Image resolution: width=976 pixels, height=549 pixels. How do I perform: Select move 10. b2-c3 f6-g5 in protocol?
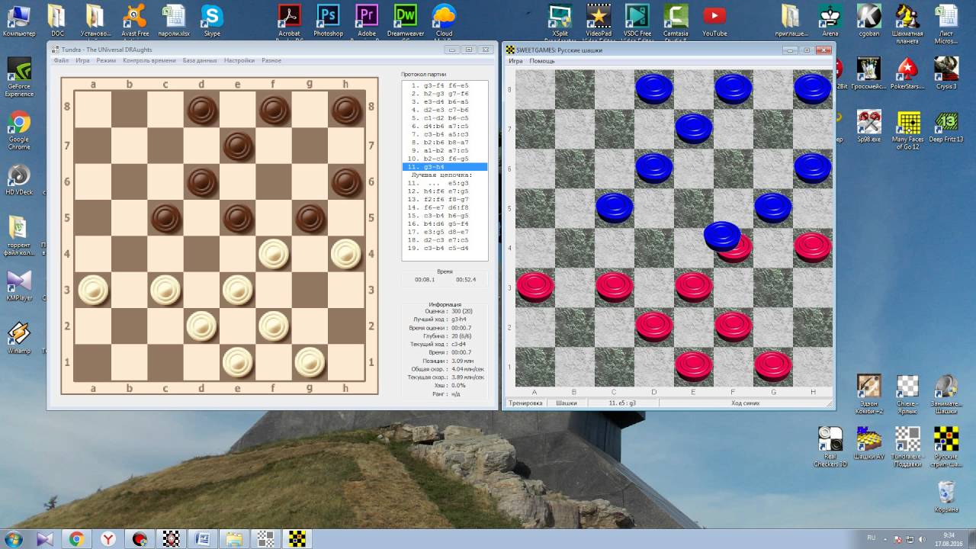point(445,158)
